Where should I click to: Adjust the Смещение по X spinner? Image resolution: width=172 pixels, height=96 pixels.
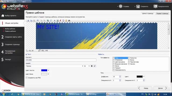[x=120, y=80]
